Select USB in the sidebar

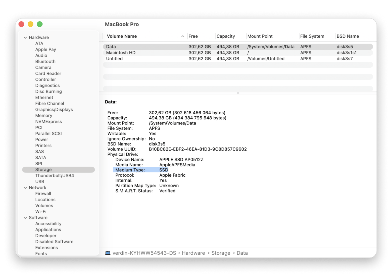point(40,182)
